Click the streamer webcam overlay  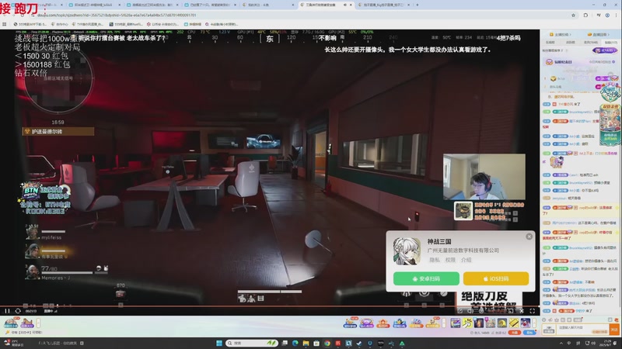coord(484,177)
